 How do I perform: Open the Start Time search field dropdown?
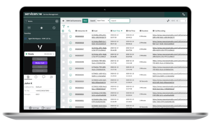pyautogui.click(x=103, y=21)
